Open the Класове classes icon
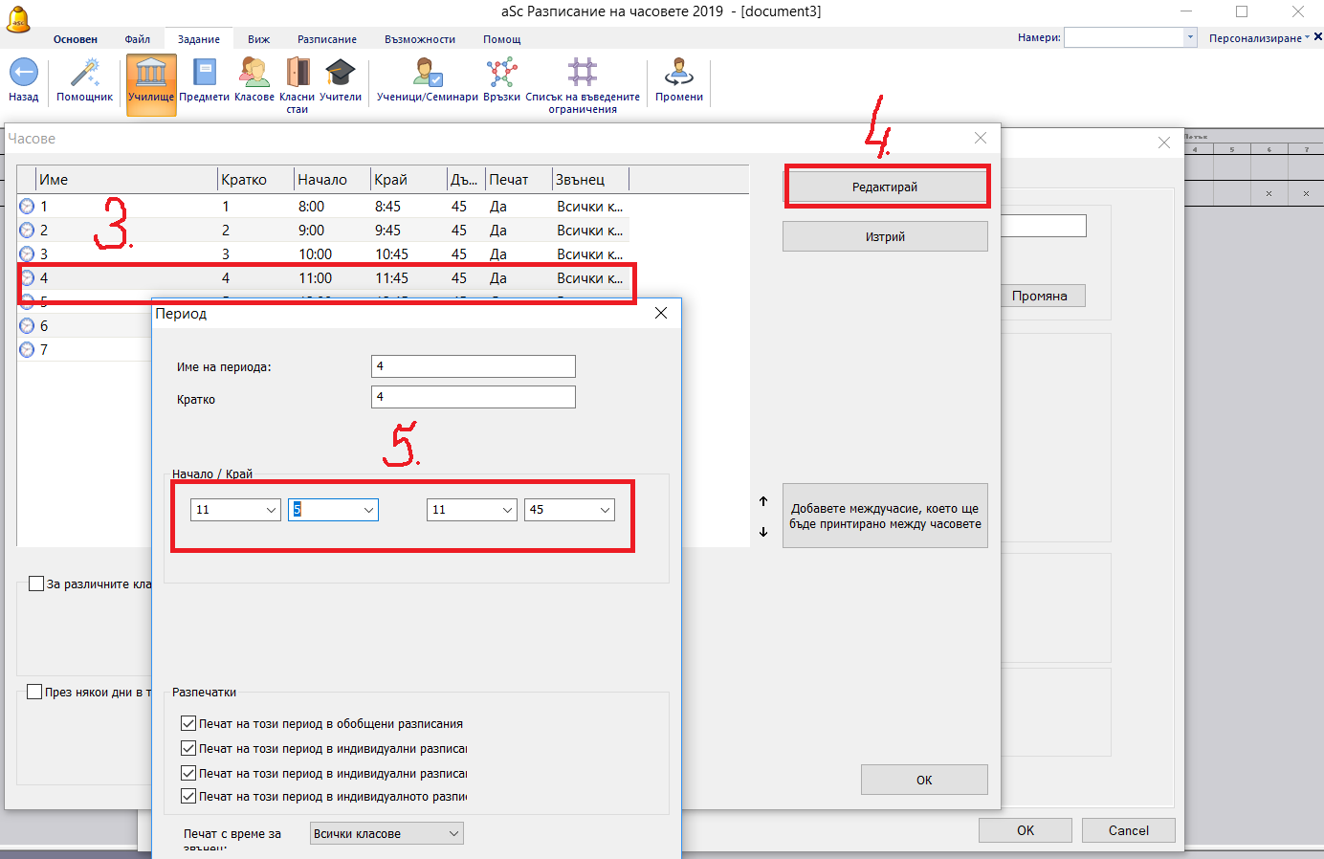 [254, 74]
